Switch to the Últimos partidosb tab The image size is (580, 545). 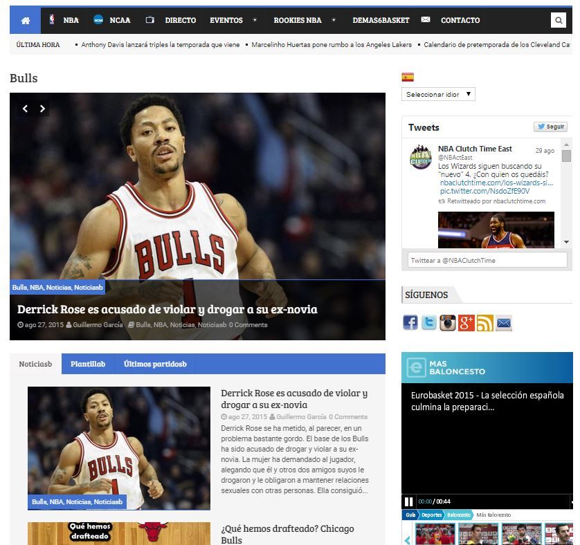pos(155,364)
